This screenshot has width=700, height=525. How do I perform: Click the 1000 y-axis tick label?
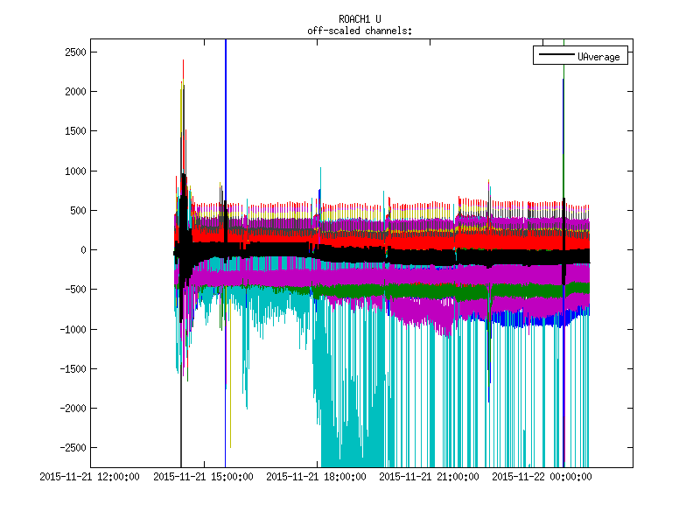[73, 171]
